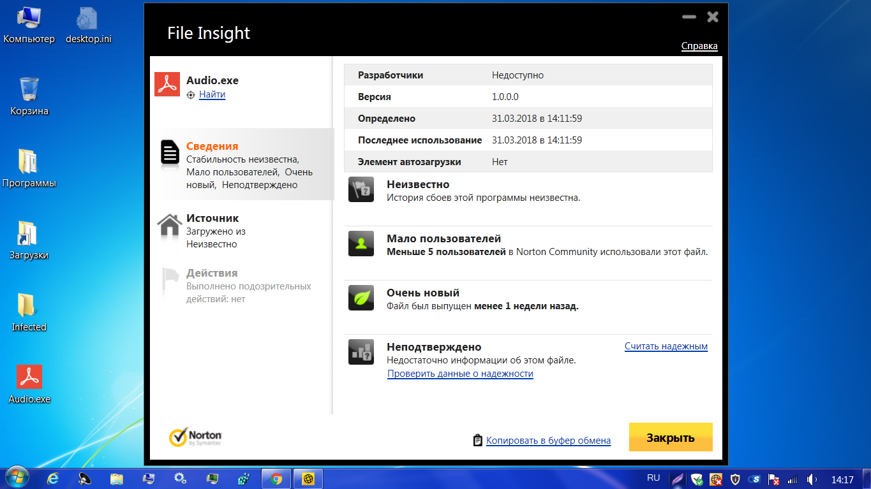Click the chart icon beside Неподтверждено
The width and height of the screenshot is (871, 489).
coord(361,353)
